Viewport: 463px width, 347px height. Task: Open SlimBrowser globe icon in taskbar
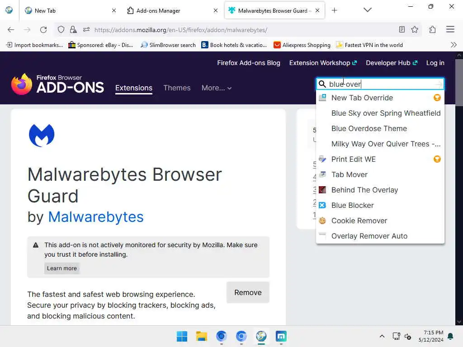[x=261, y=336]
